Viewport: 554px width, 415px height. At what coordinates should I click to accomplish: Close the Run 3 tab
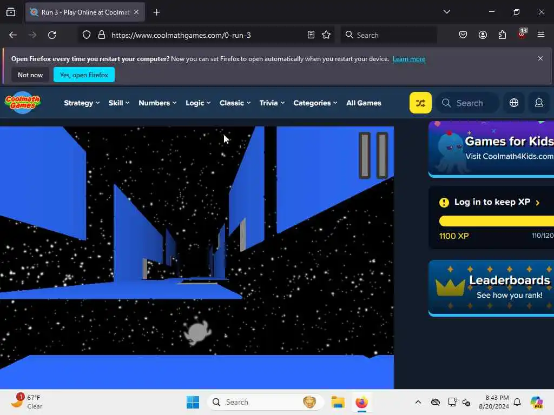[x=136, y=12]
